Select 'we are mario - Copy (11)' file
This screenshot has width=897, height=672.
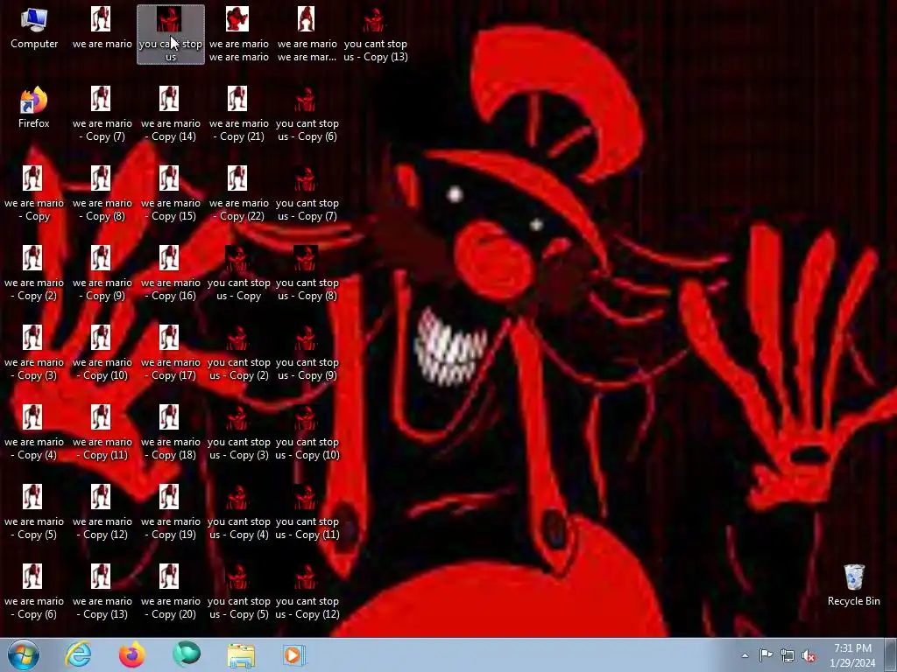pos(102,432)
